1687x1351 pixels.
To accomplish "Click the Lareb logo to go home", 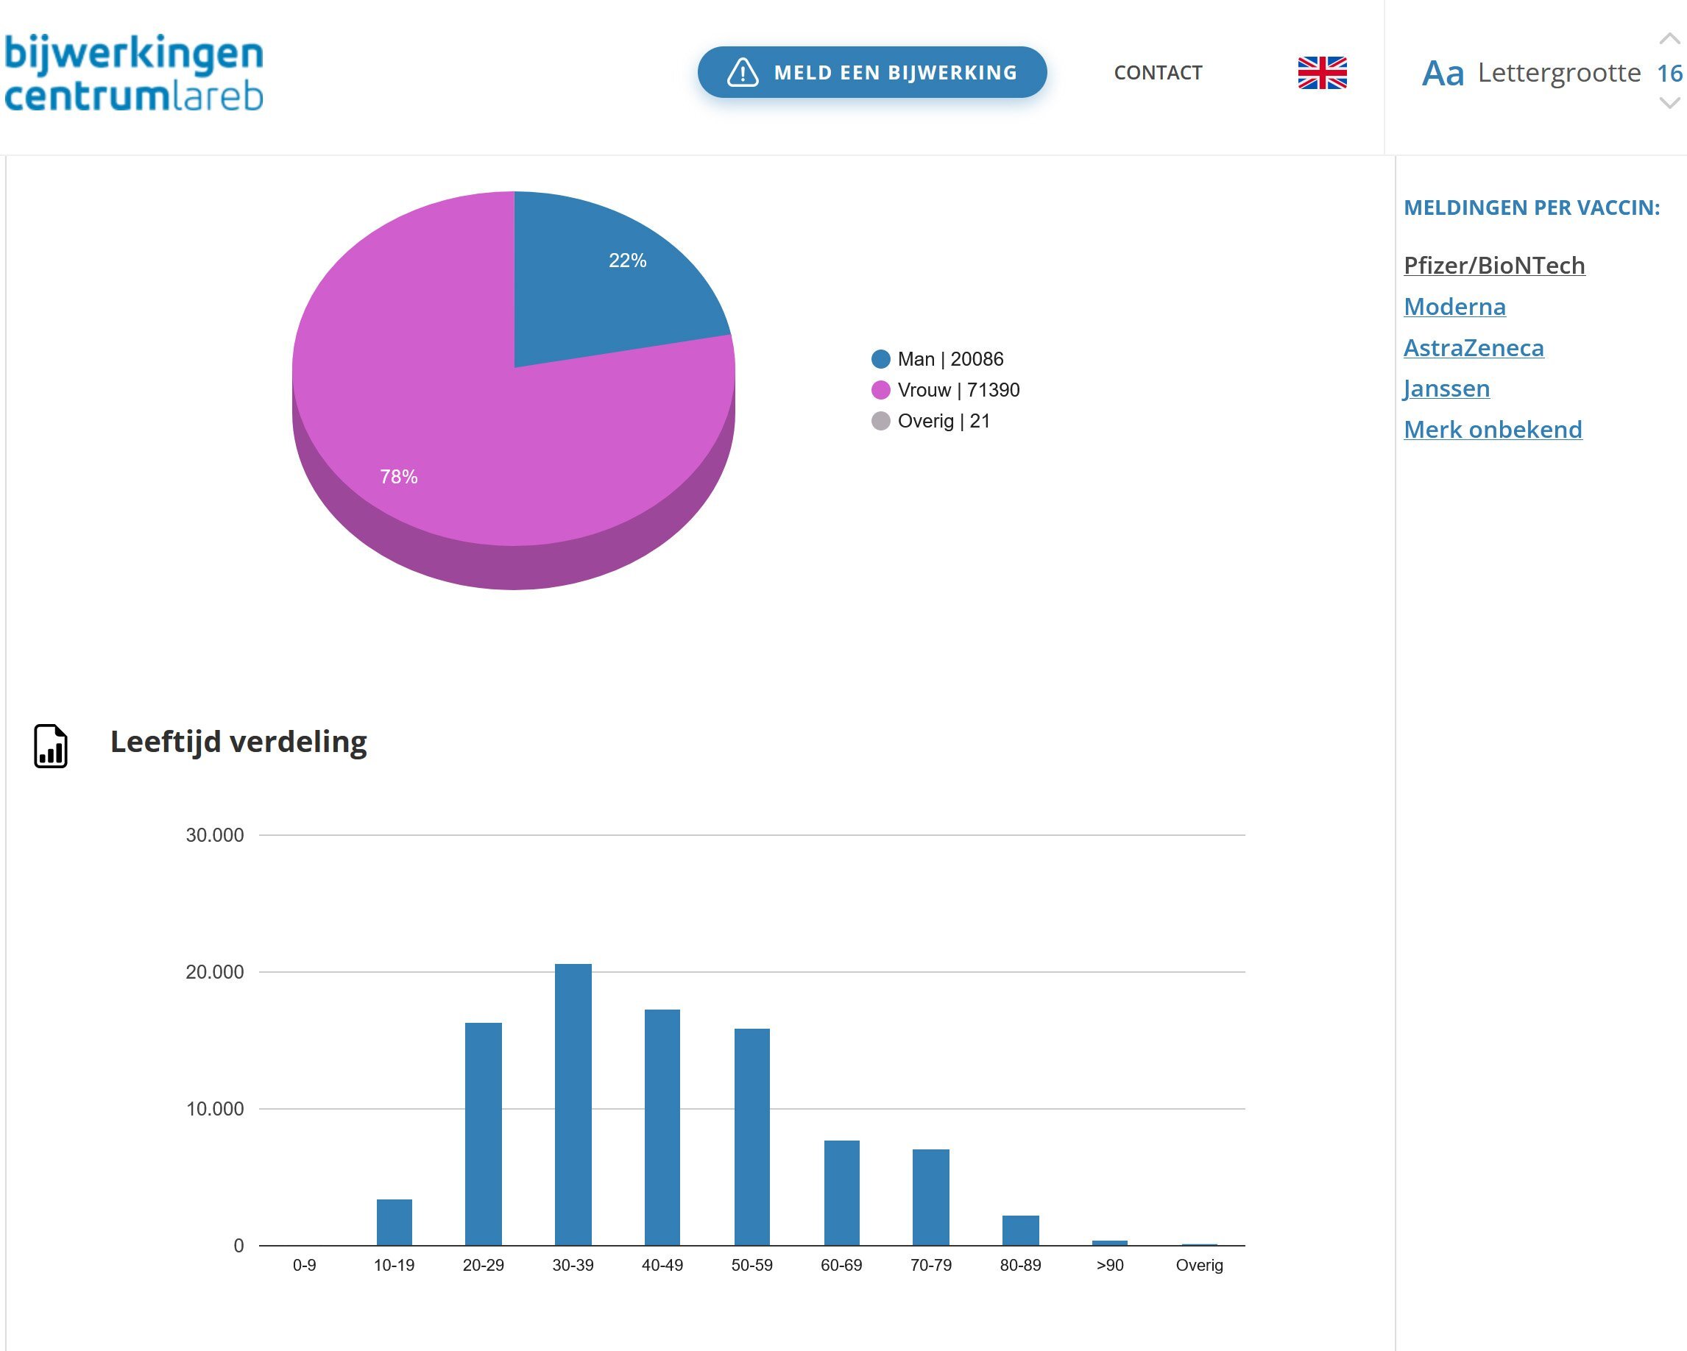I will pos(133,73).
